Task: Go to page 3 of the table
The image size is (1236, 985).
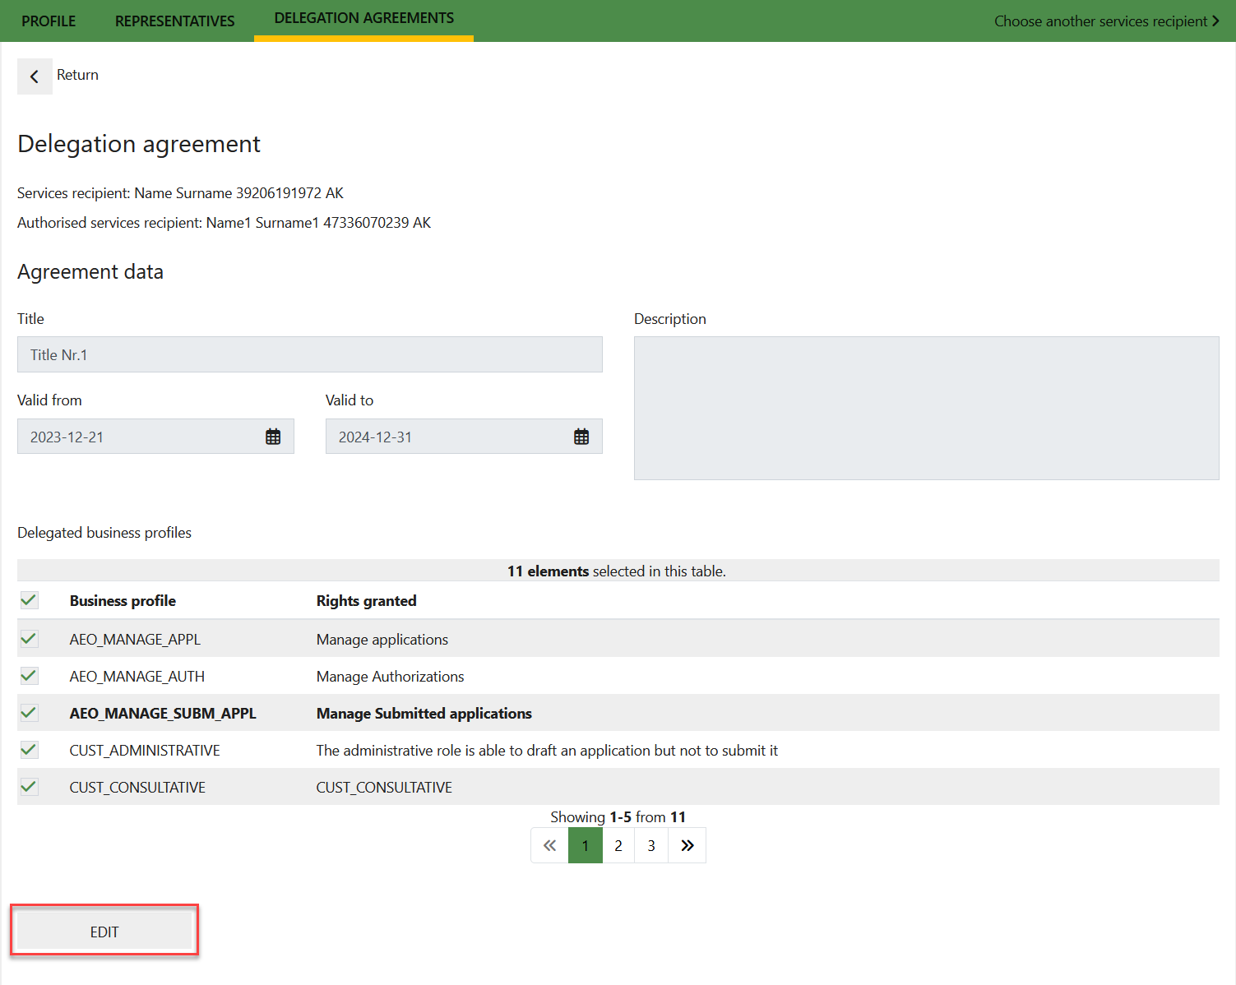Action: (x=651, y=845)
